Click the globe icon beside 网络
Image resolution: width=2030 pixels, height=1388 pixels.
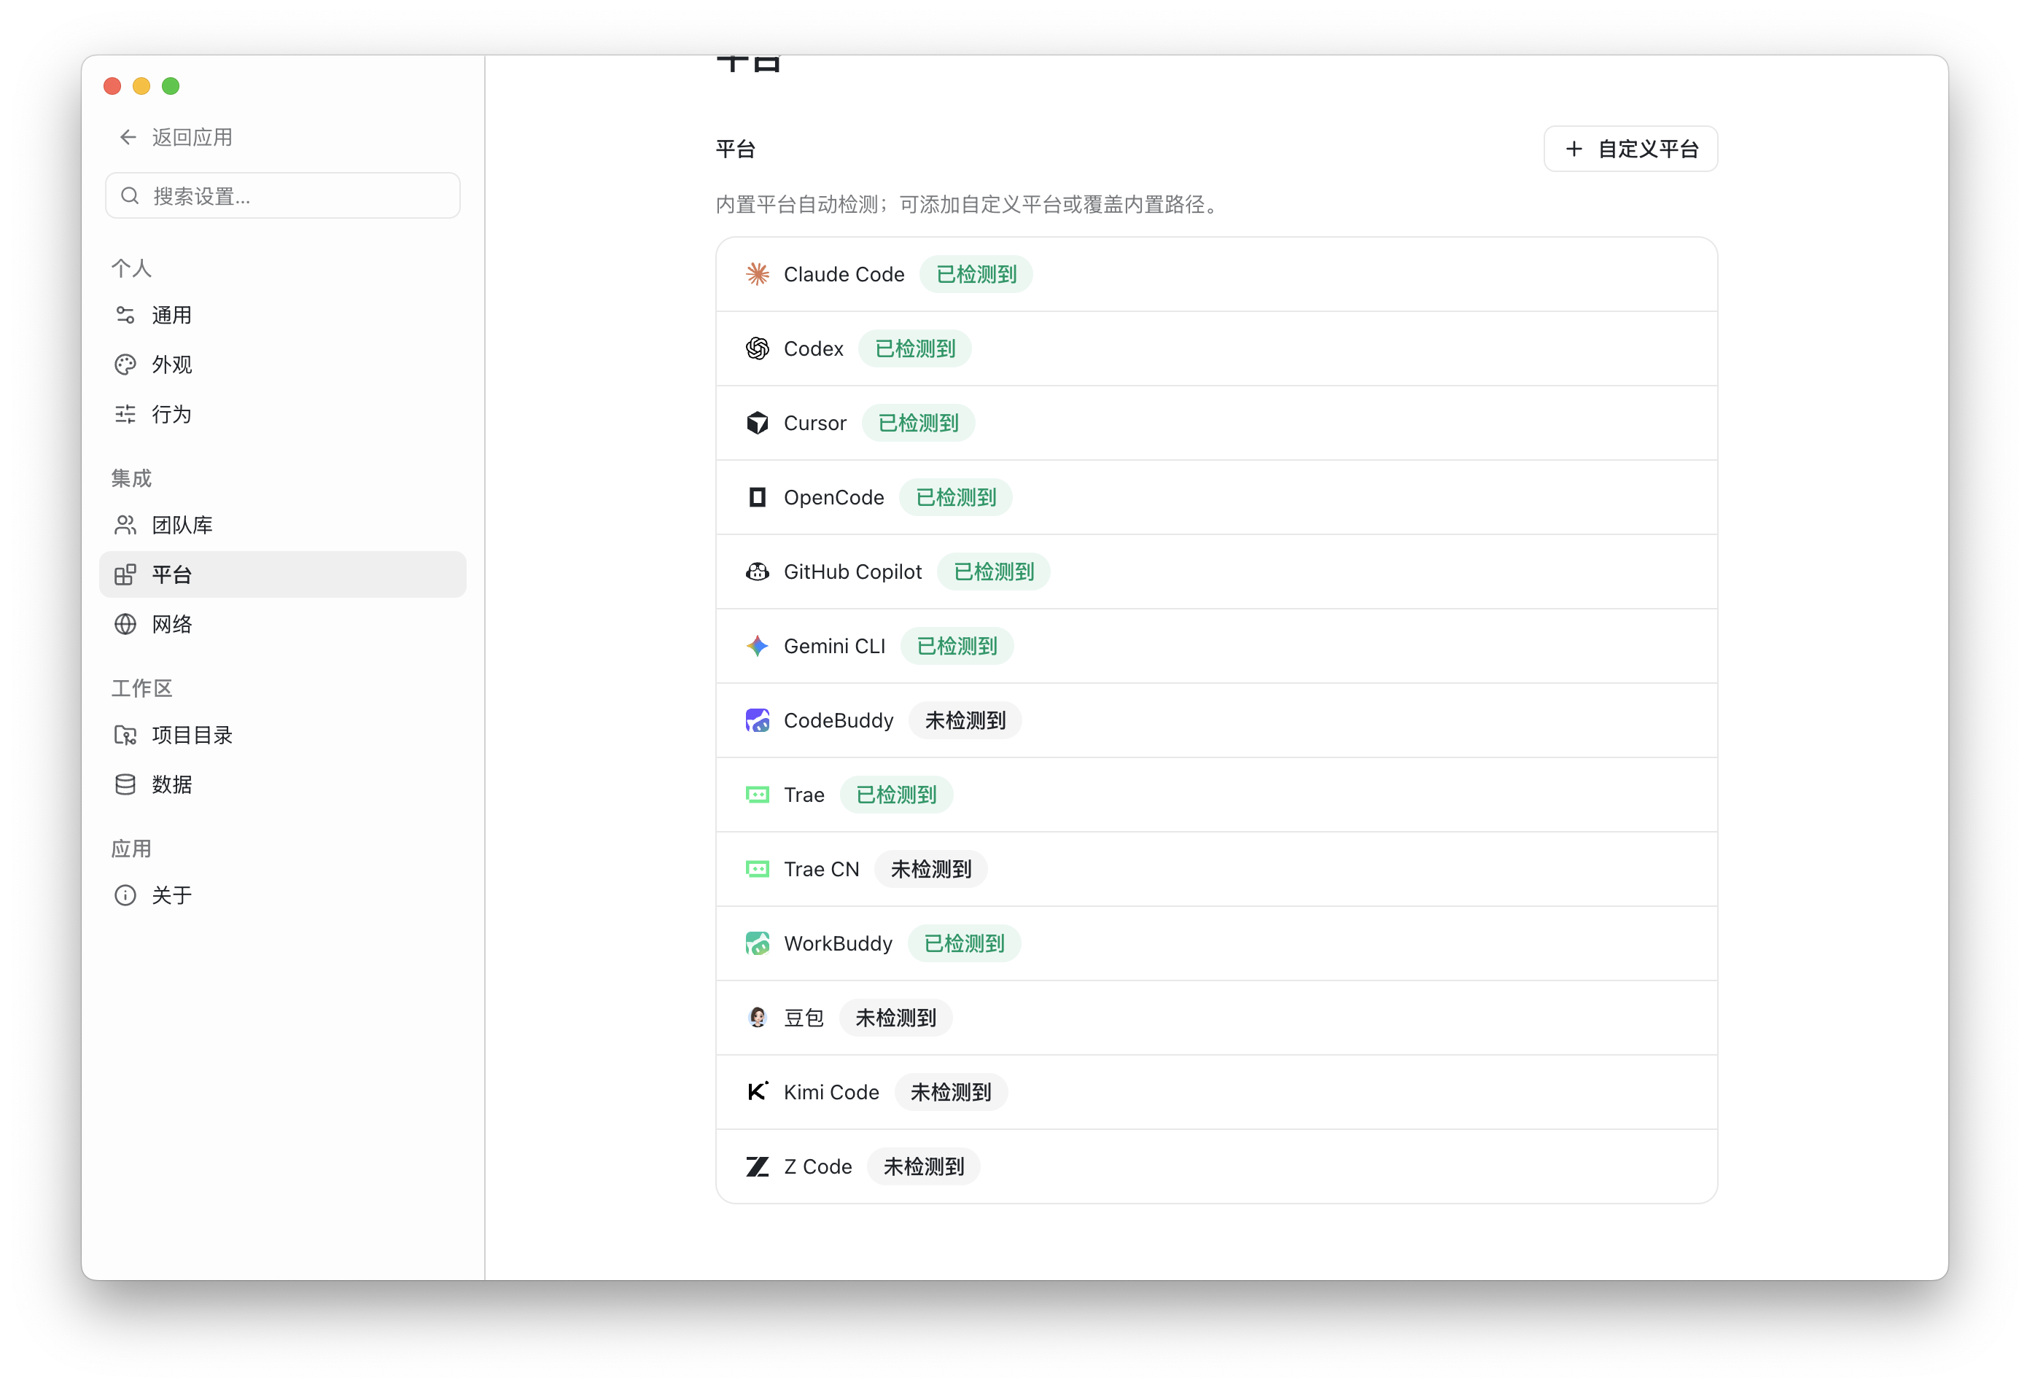tap(125, 624)
